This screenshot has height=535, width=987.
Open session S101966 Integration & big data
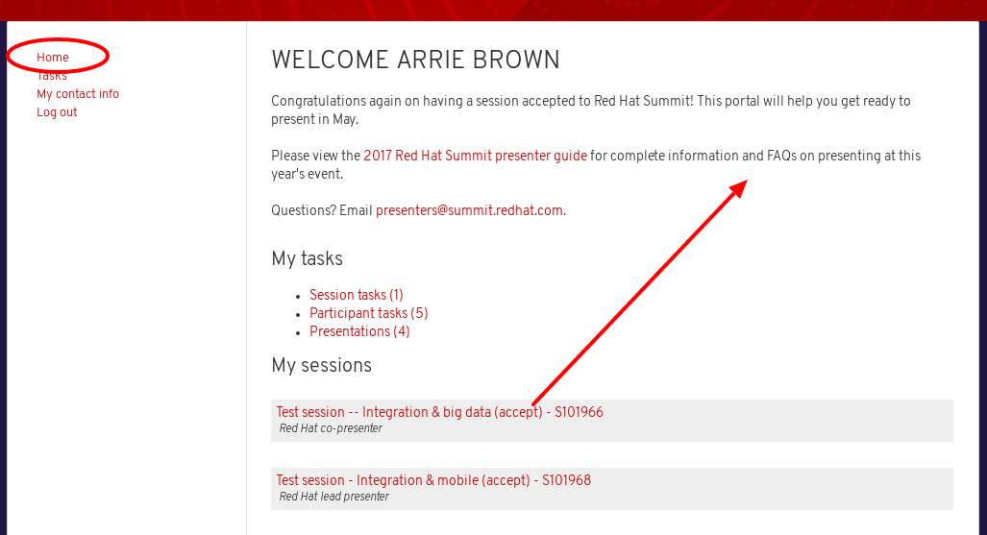[439, 412]
